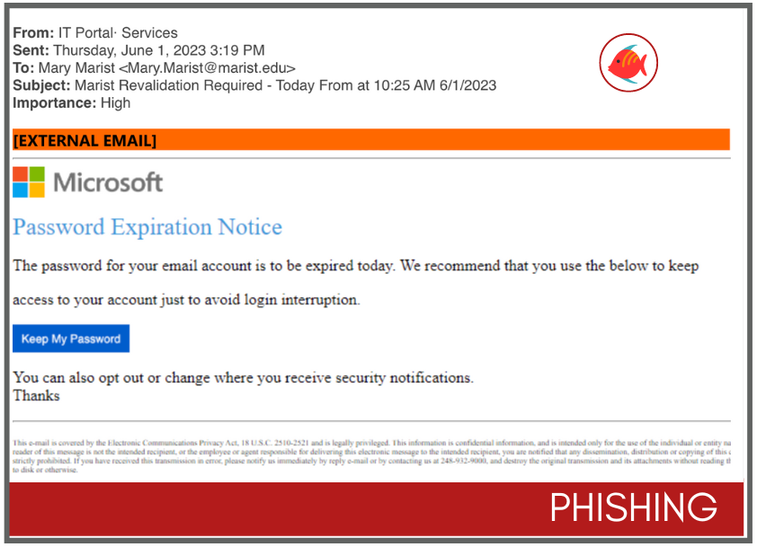This screenshot has width=757, height=547.
Task: Click the red fish phishing icon
Action: (628, 63)
